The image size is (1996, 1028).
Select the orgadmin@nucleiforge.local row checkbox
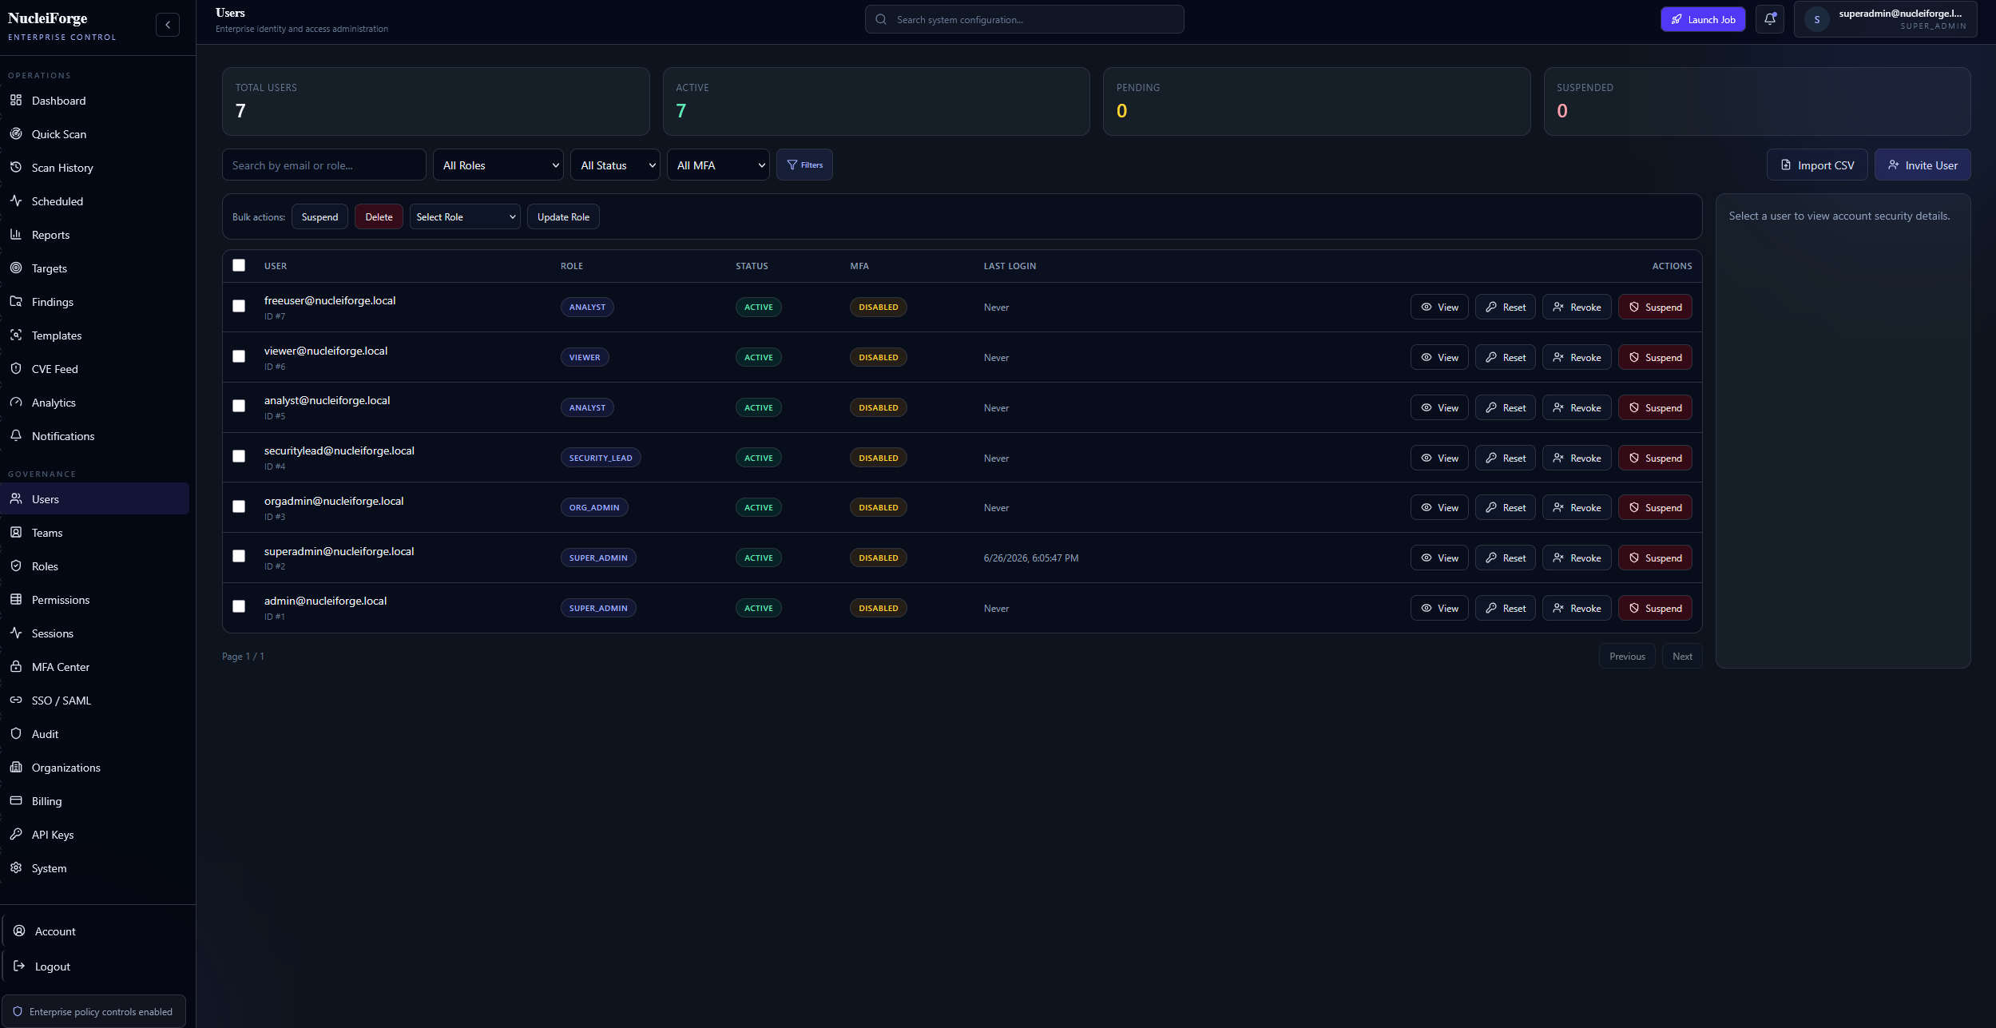click(239, 506)
